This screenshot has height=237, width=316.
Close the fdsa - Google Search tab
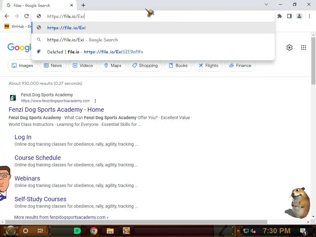pos(72,6)
